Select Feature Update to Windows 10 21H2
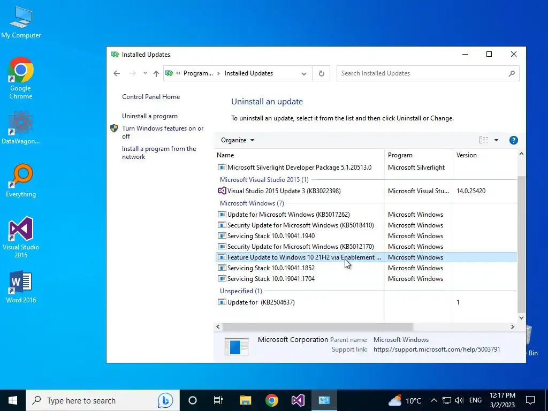 (x=366, y=257)
